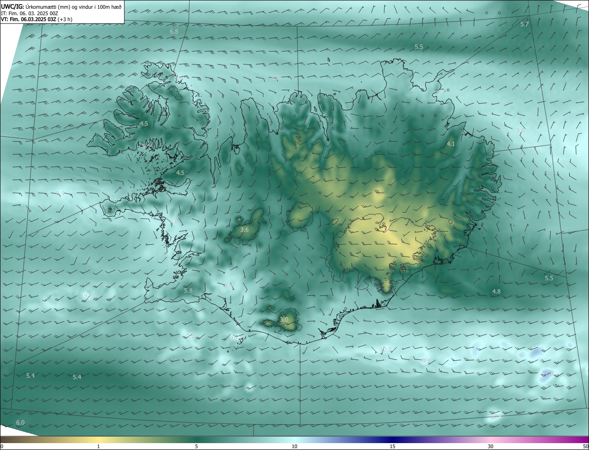Click the title 'Úrkomumætti (mm) og vindur í 100m hæð'

coord(74,7)
